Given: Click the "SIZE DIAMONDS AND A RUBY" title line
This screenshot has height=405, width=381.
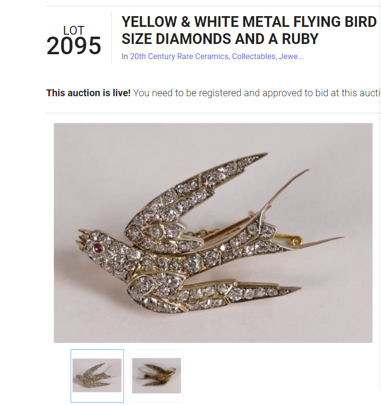Looking at the screenshot, I should [x=220, y=39].
